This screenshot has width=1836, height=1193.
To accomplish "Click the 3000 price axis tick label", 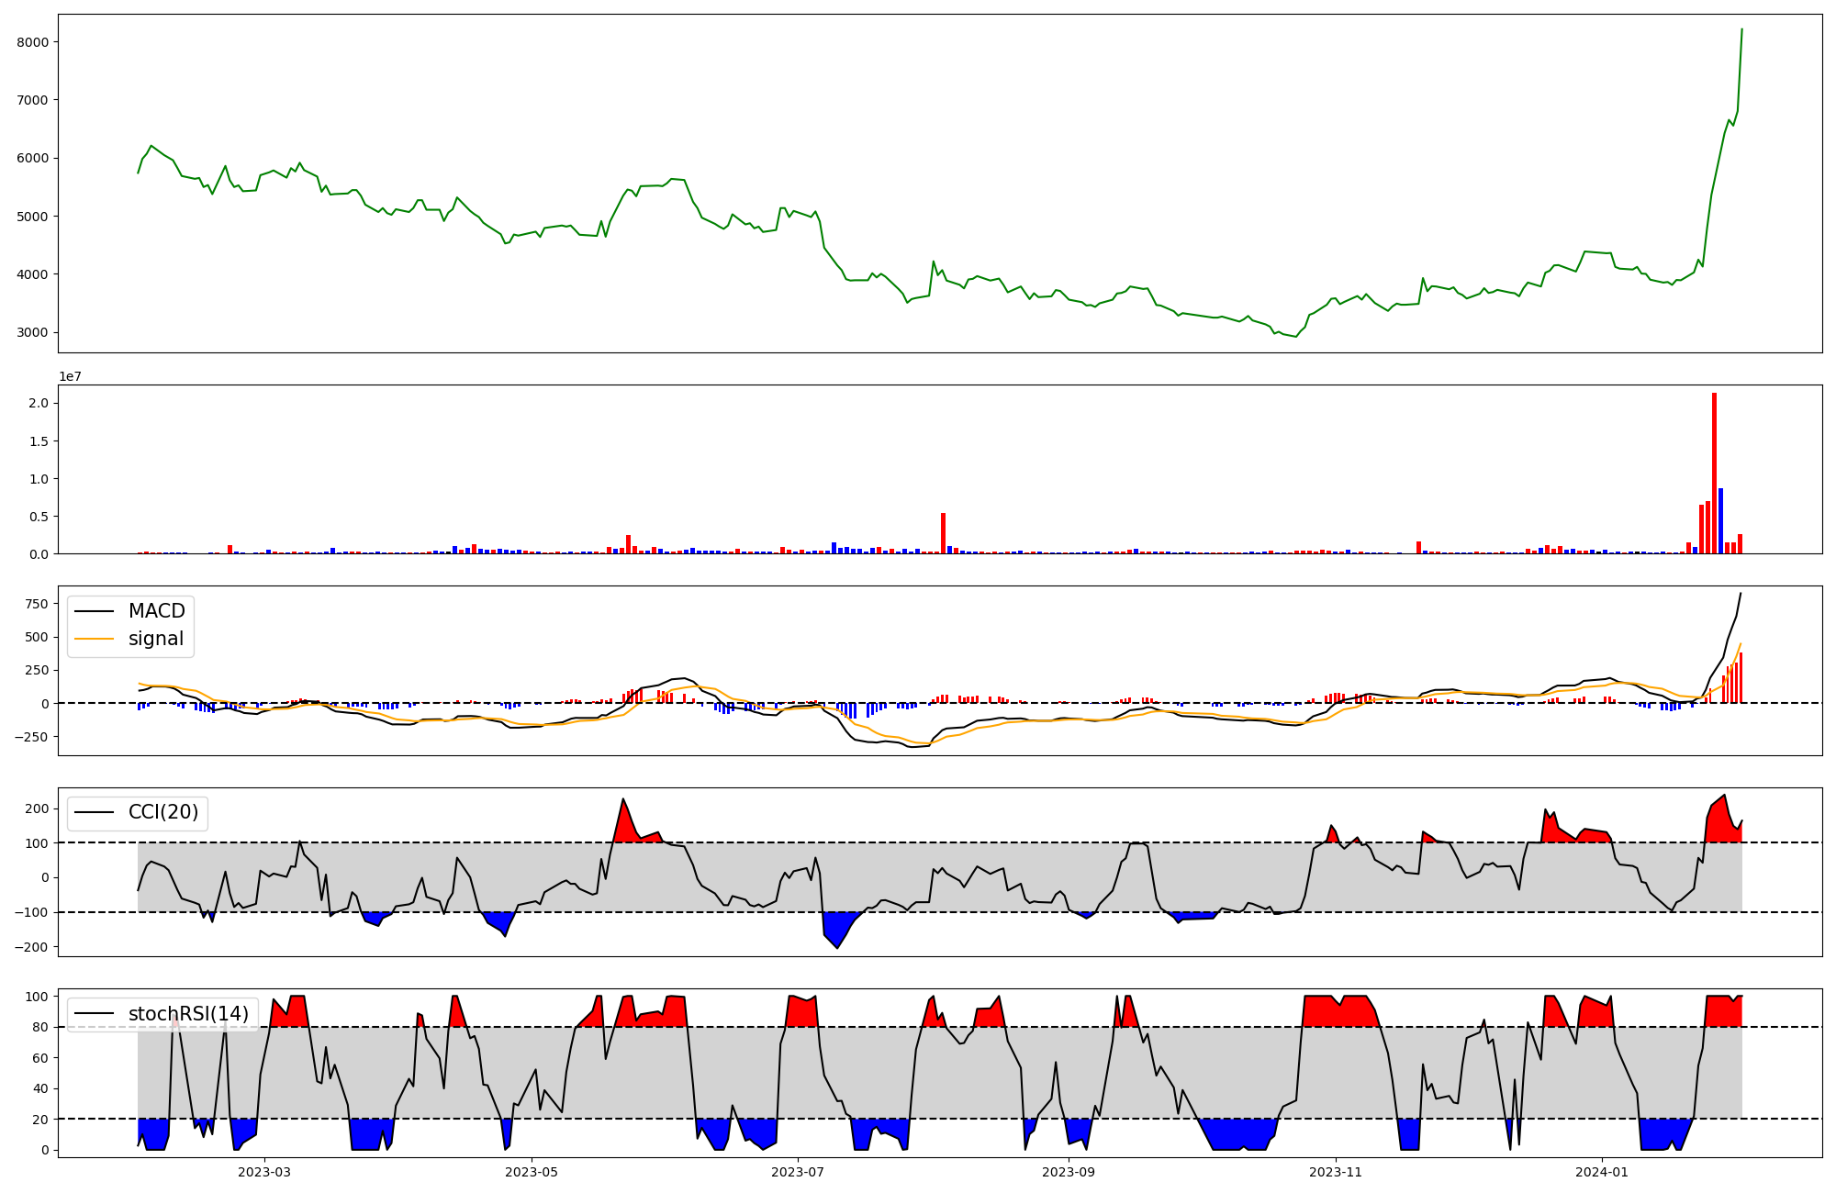I will pos(32,332).
